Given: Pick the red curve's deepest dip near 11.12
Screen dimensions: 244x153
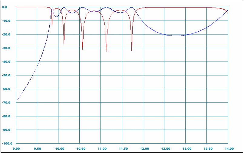Looking at the screenshot, I should pos(107,52).
